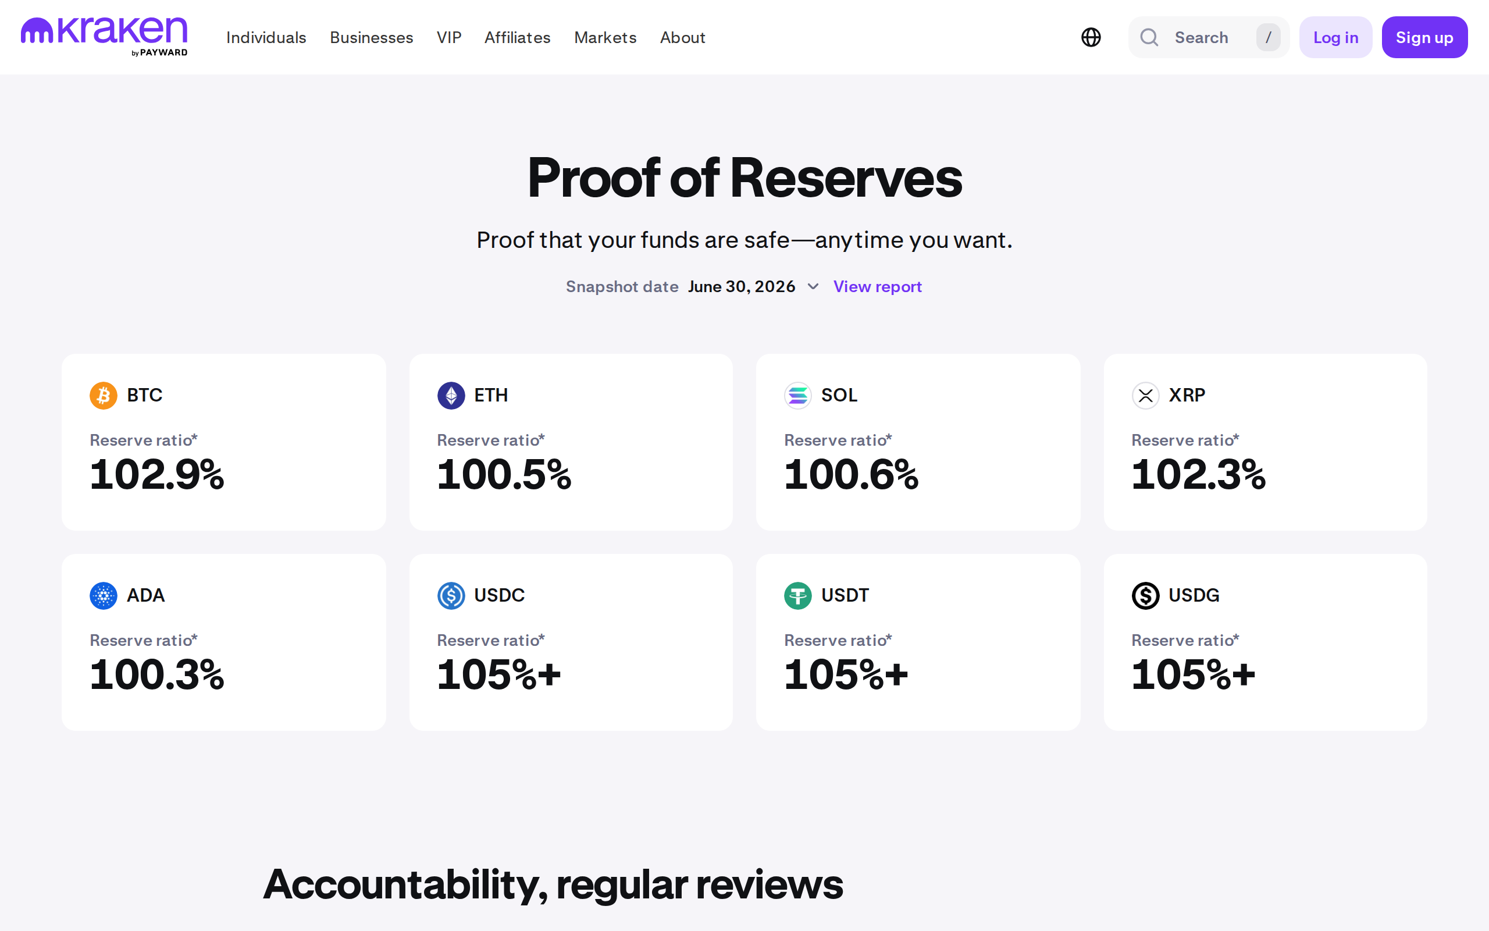This screenshot has height=931, width=1489.
Task: Open the View report link
Action: (877, 286)
